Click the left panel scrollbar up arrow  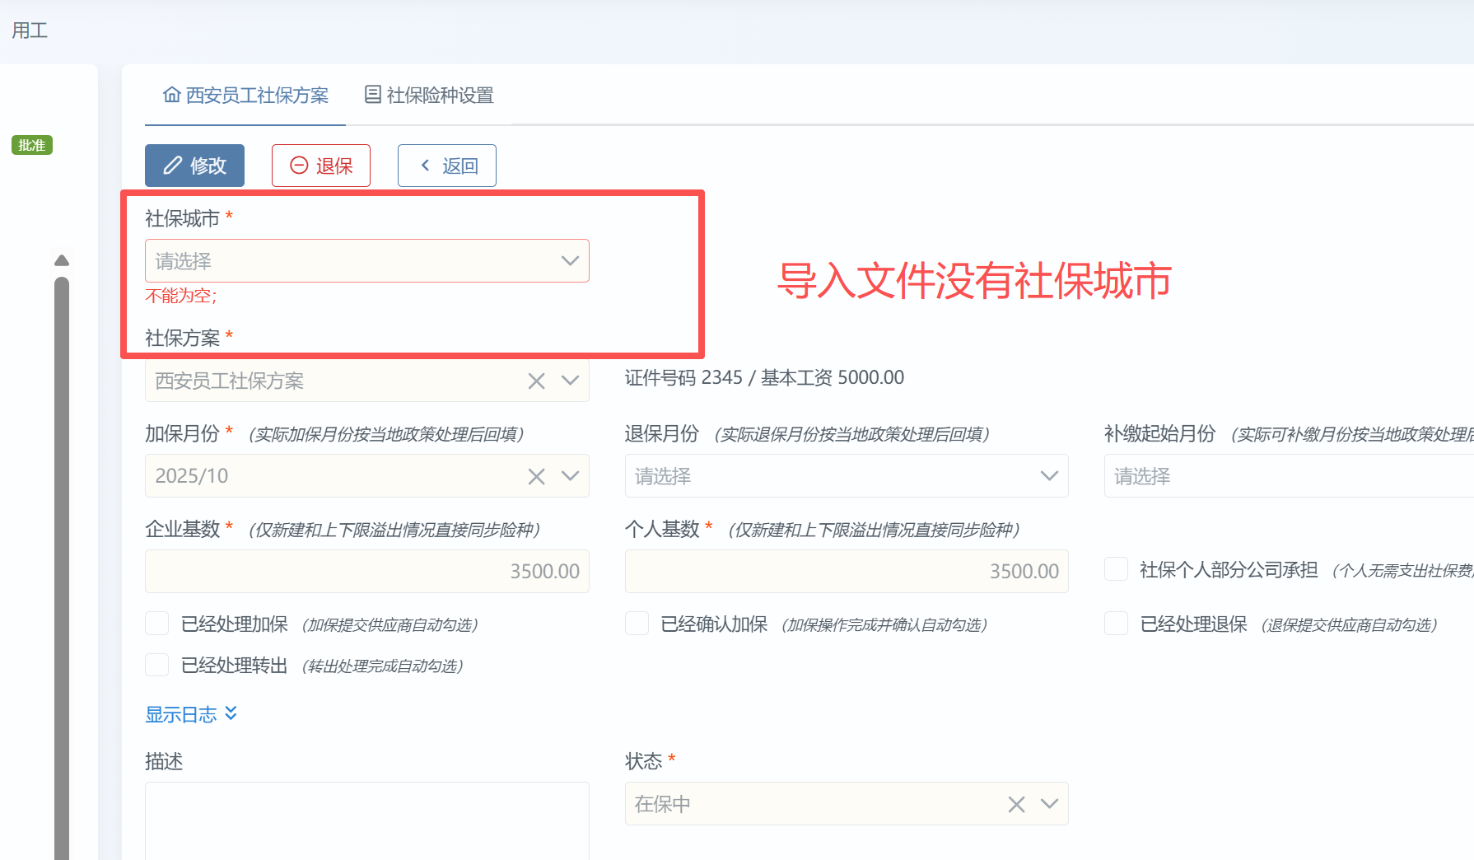pyautogui.click(x=62, y=260)
